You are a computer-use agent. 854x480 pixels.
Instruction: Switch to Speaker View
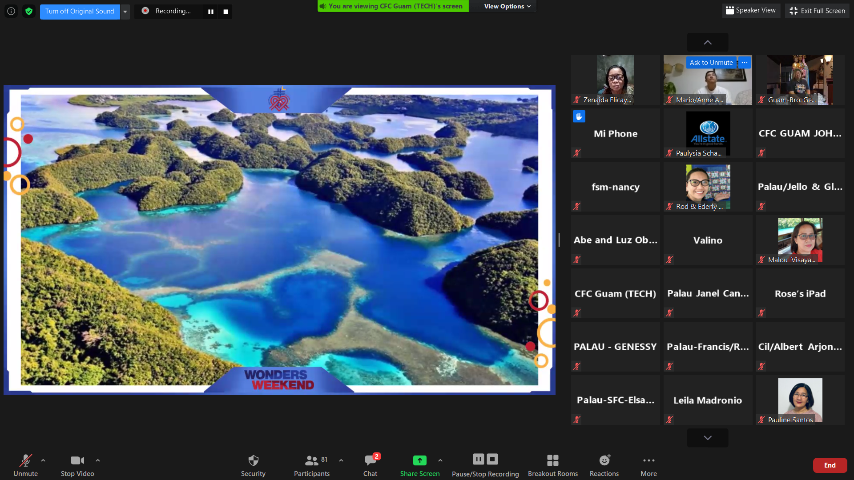click(751, 10)
